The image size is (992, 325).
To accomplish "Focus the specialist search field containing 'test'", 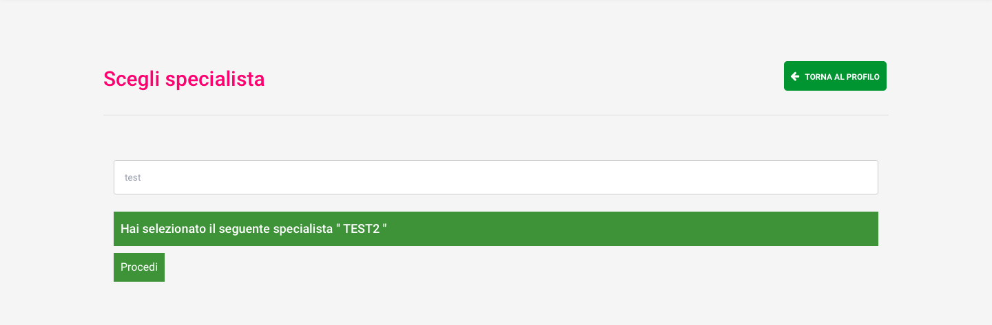I will tap(495, 177).
